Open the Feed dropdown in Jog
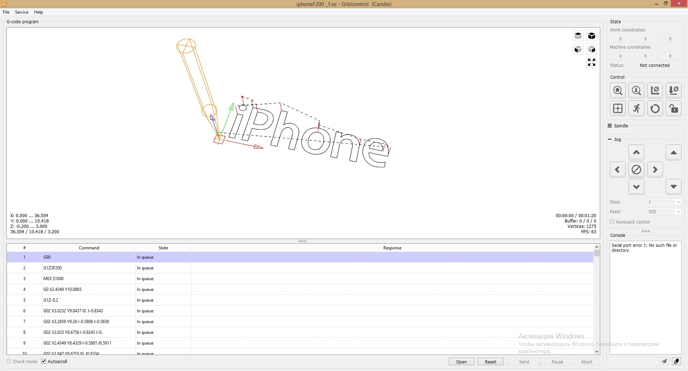688x371 pixels. [x=664, y=212]
